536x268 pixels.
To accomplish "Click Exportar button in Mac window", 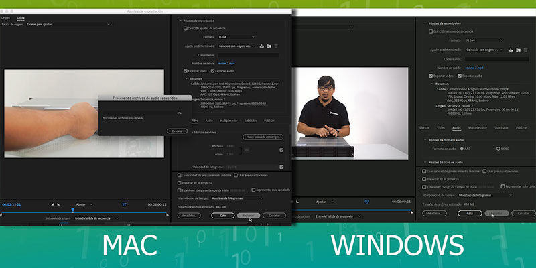I will pos(249,216).
